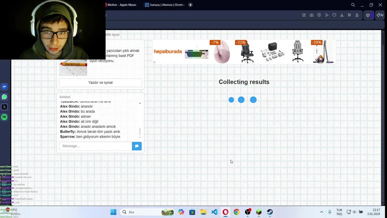Open the AI assistant button
387x218 pixels.
(380, 15)
